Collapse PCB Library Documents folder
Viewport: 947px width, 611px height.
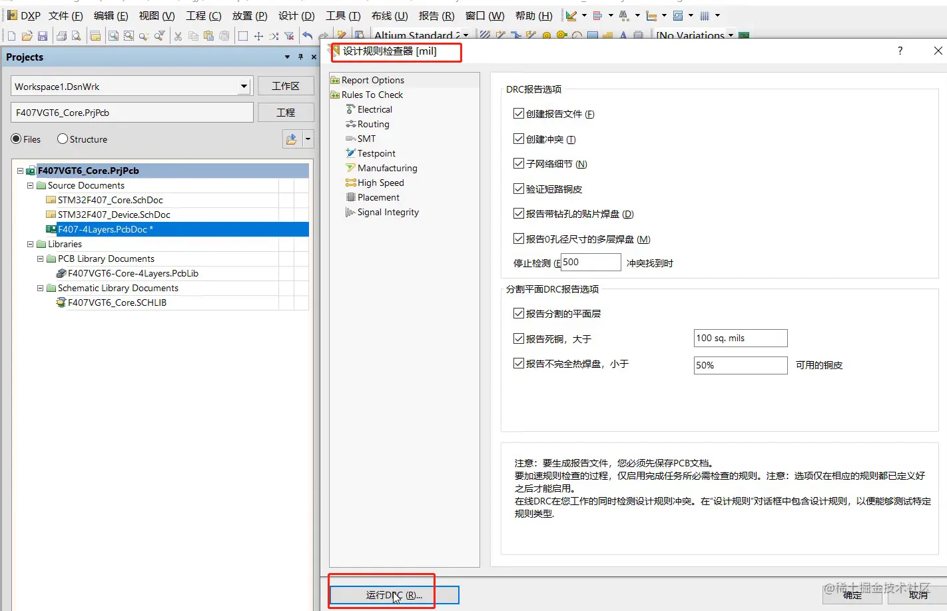pyautogui.click(x=40, y=259)
